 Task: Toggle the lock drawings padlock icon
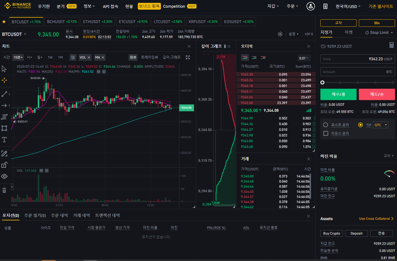point(4,165)
